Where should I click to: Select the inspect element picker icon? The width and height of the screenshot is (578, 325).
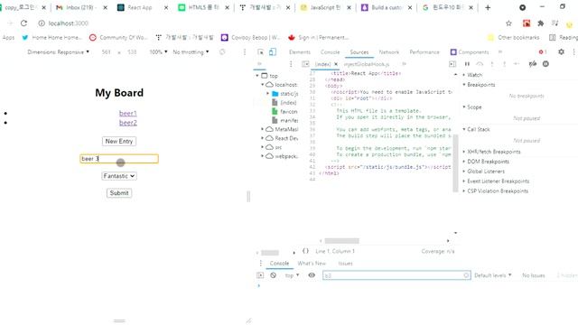pos(261,52)
